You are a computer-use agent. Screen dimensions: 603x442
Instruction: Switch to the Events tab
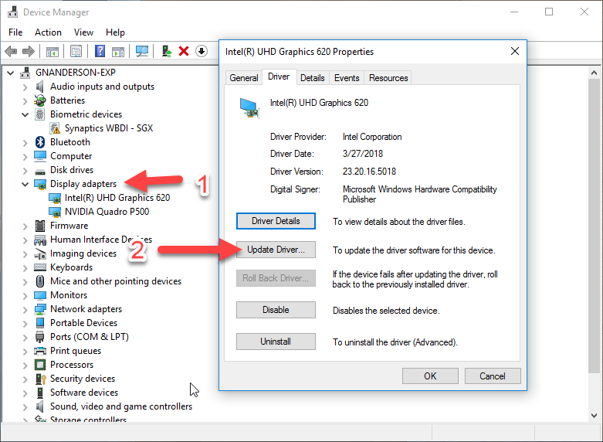[347, 78]
